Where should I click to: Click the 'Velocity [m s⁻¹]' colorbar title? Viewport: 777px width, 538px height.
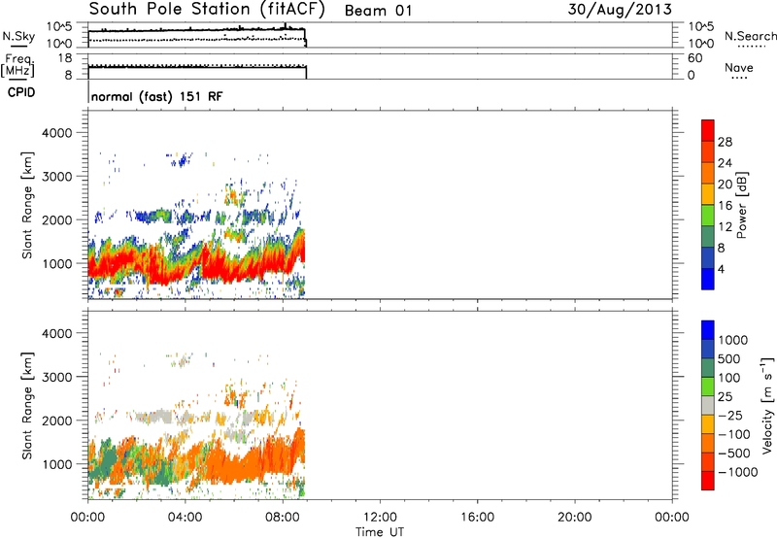pyautogui.click(x=767, y=405)
